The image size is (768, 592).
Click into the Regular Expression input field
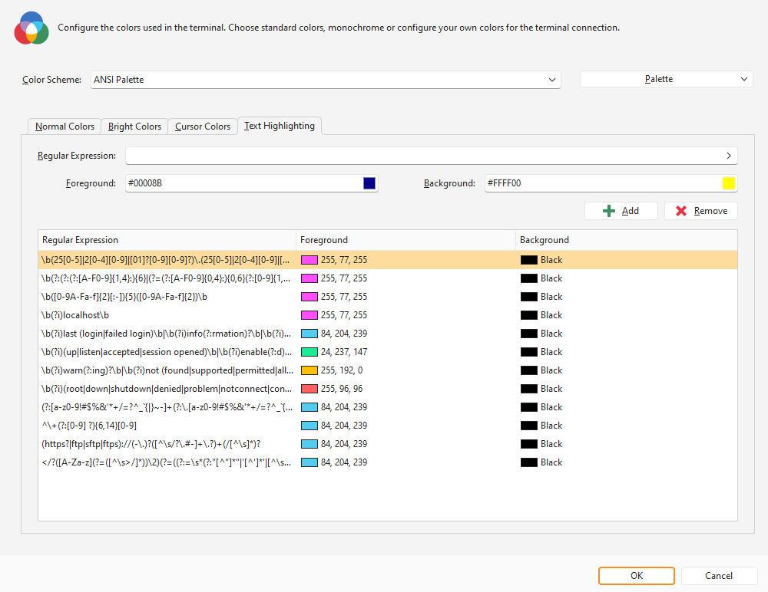[422, 156]
